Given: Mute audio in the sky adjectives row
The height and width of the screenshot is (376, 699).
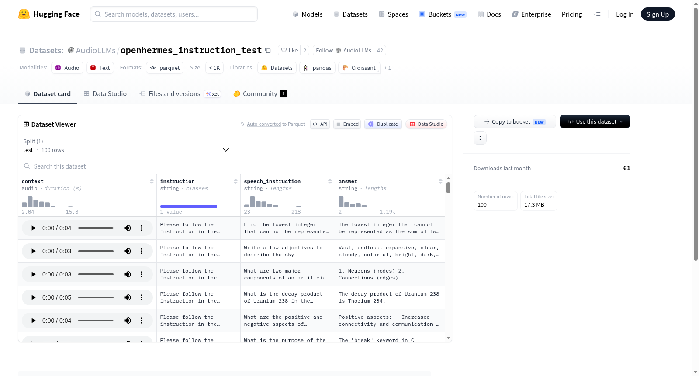Looking at the screenshot, I should (128, 251).
